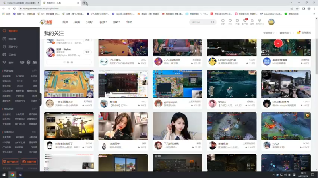Click Chrome icon in the taskbar
The width and height of the screenshot is (318, 178).
pyautogui.click(x=13, y=175)
